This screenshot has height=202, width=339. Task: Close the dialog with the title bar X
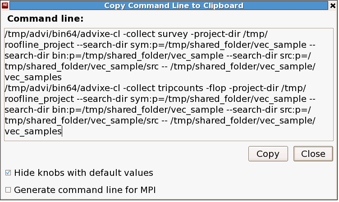(333, 5)
